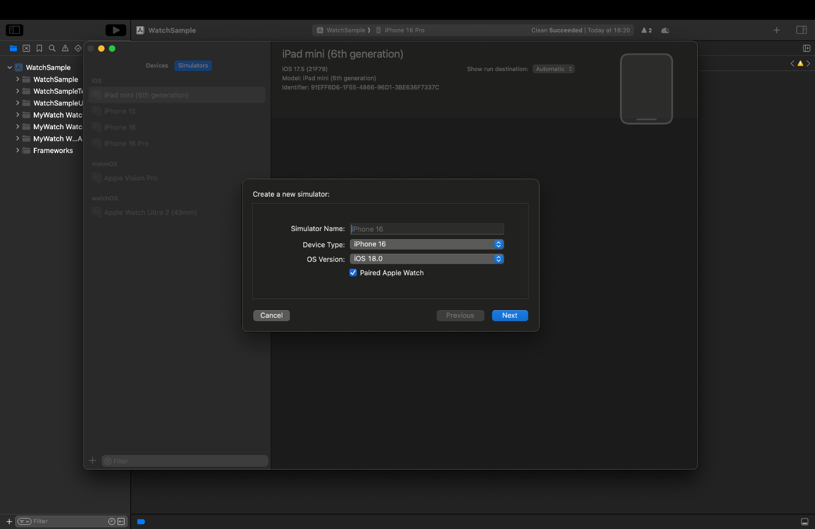Open the Test navigator diamond icon
This screenshot has width=815, height=529.
click(x=78, y=48)
